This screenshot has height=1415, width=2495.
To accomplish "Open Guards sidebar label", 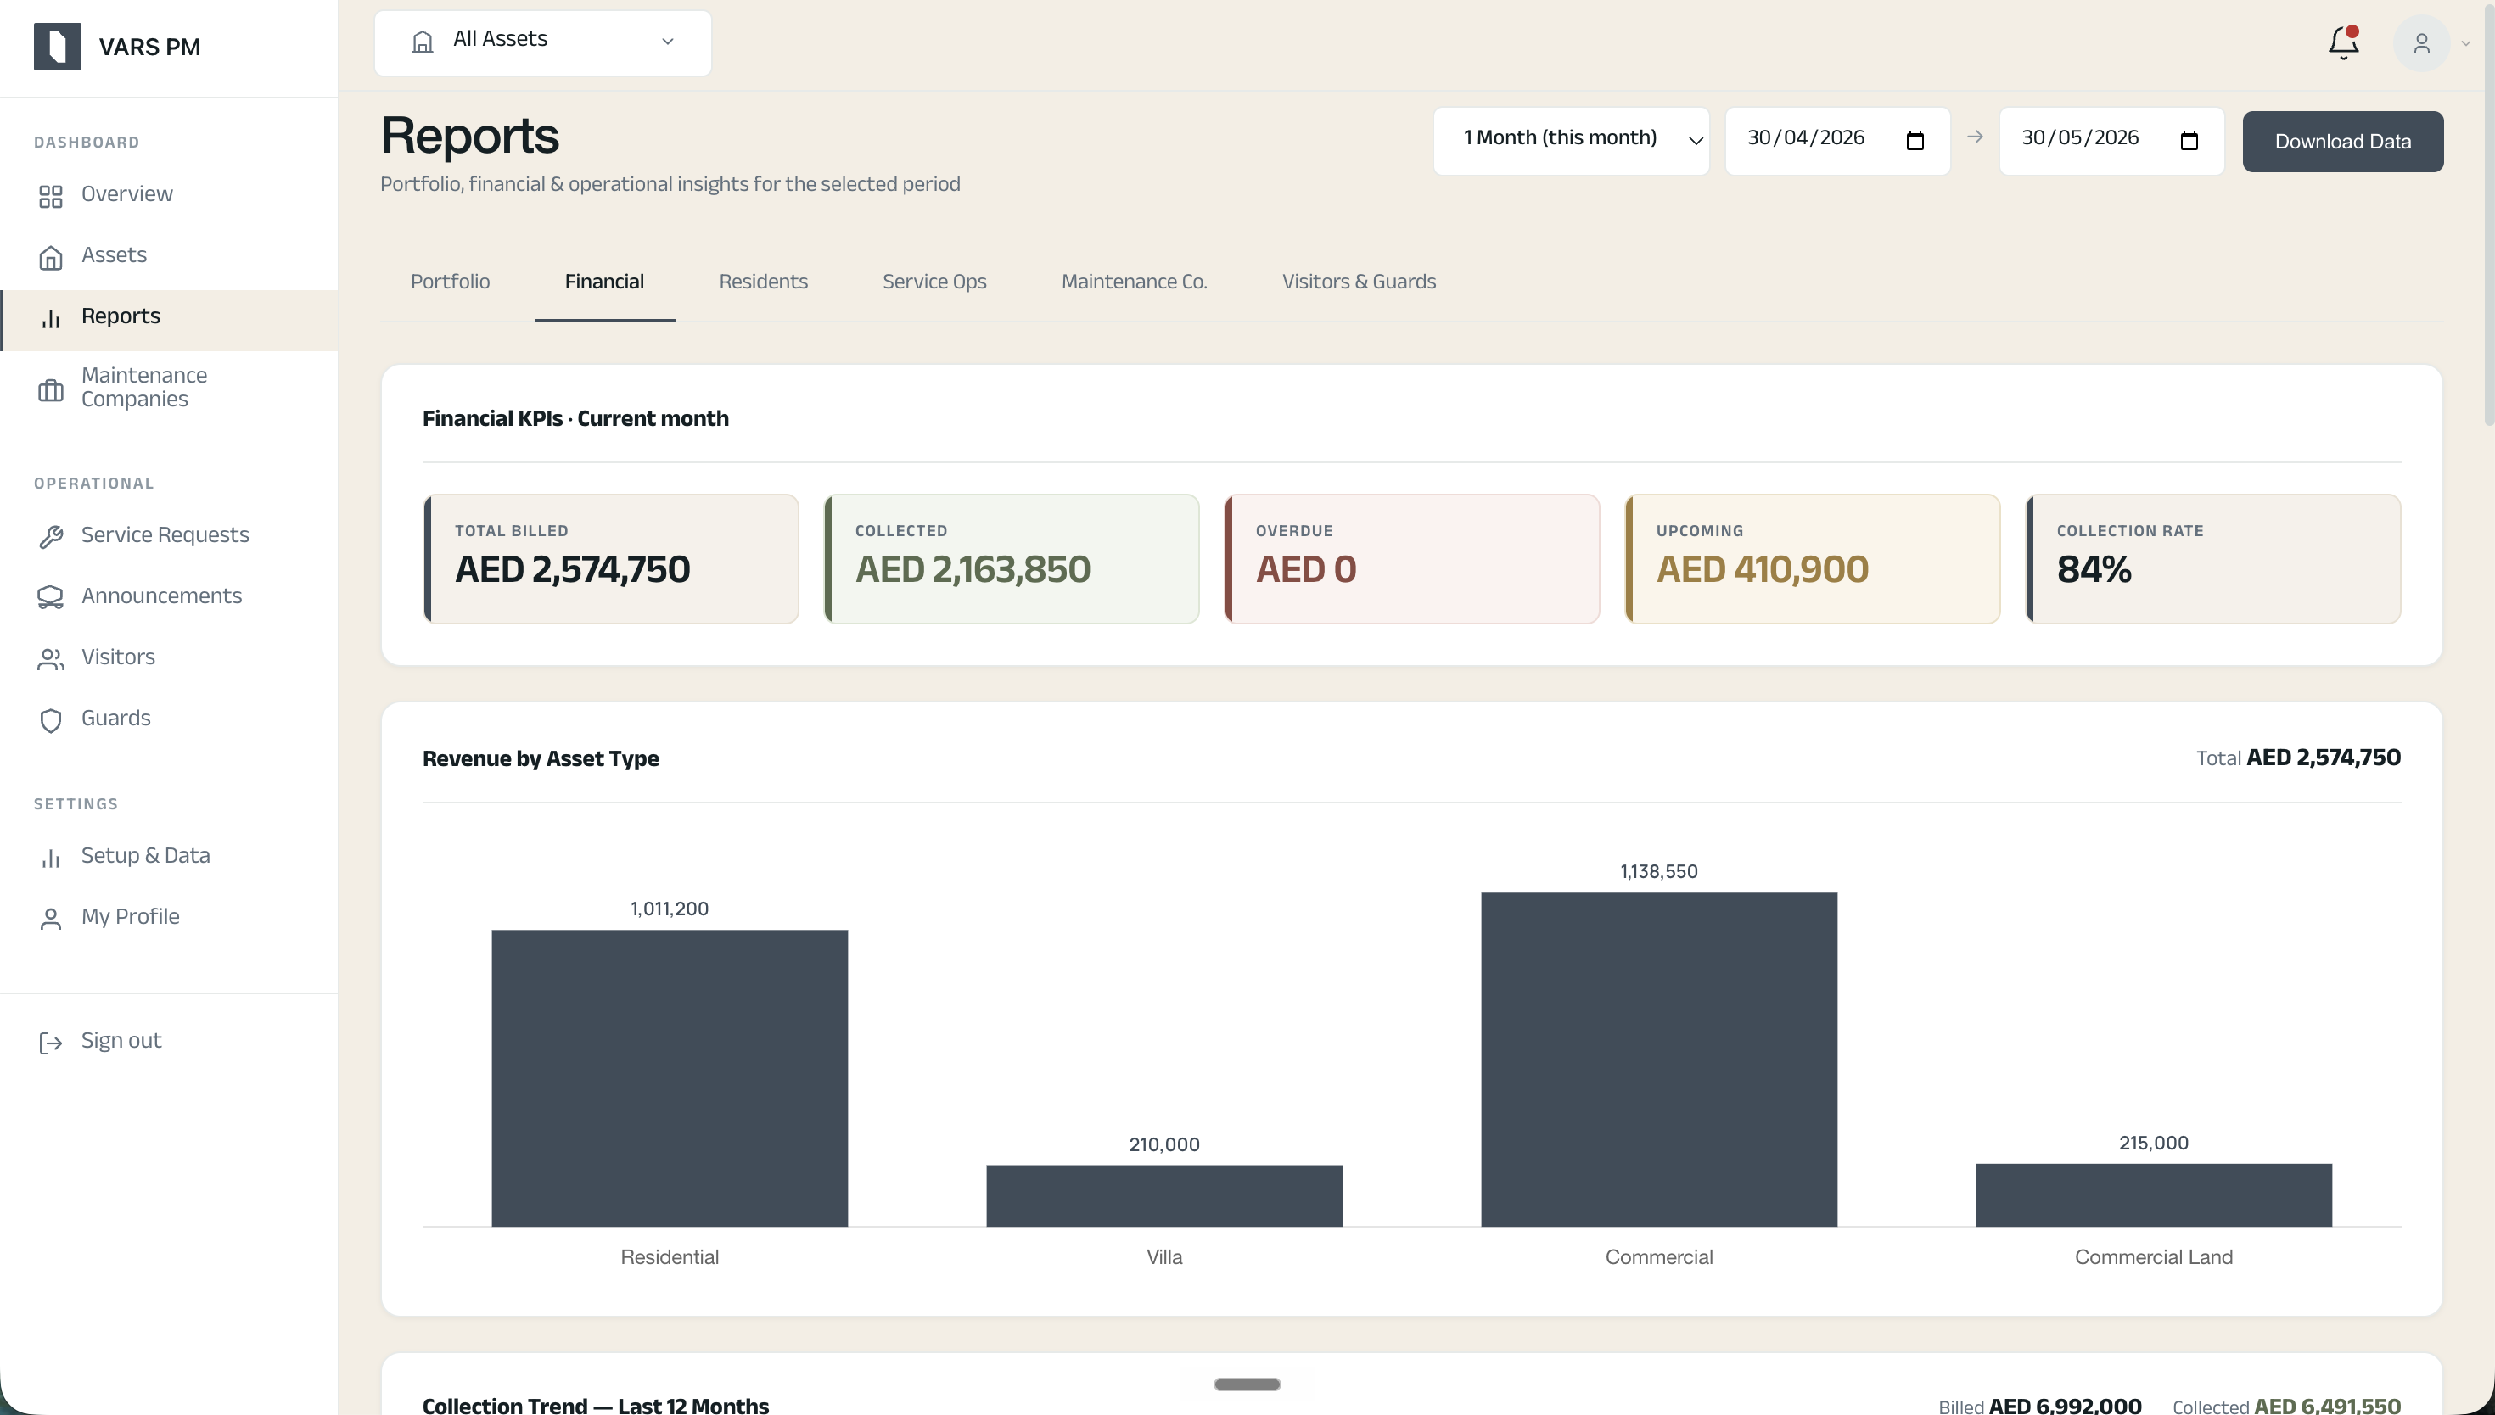I will 115,719.
